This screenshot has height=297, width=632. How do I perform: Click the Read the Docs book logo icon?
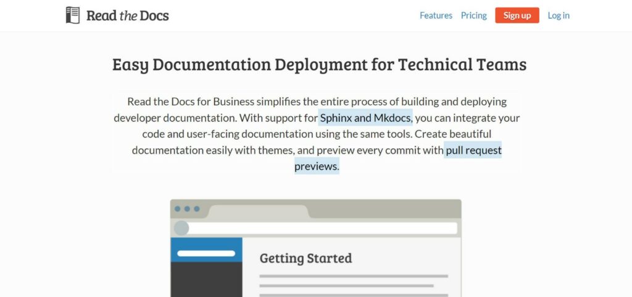pos(73,15)
